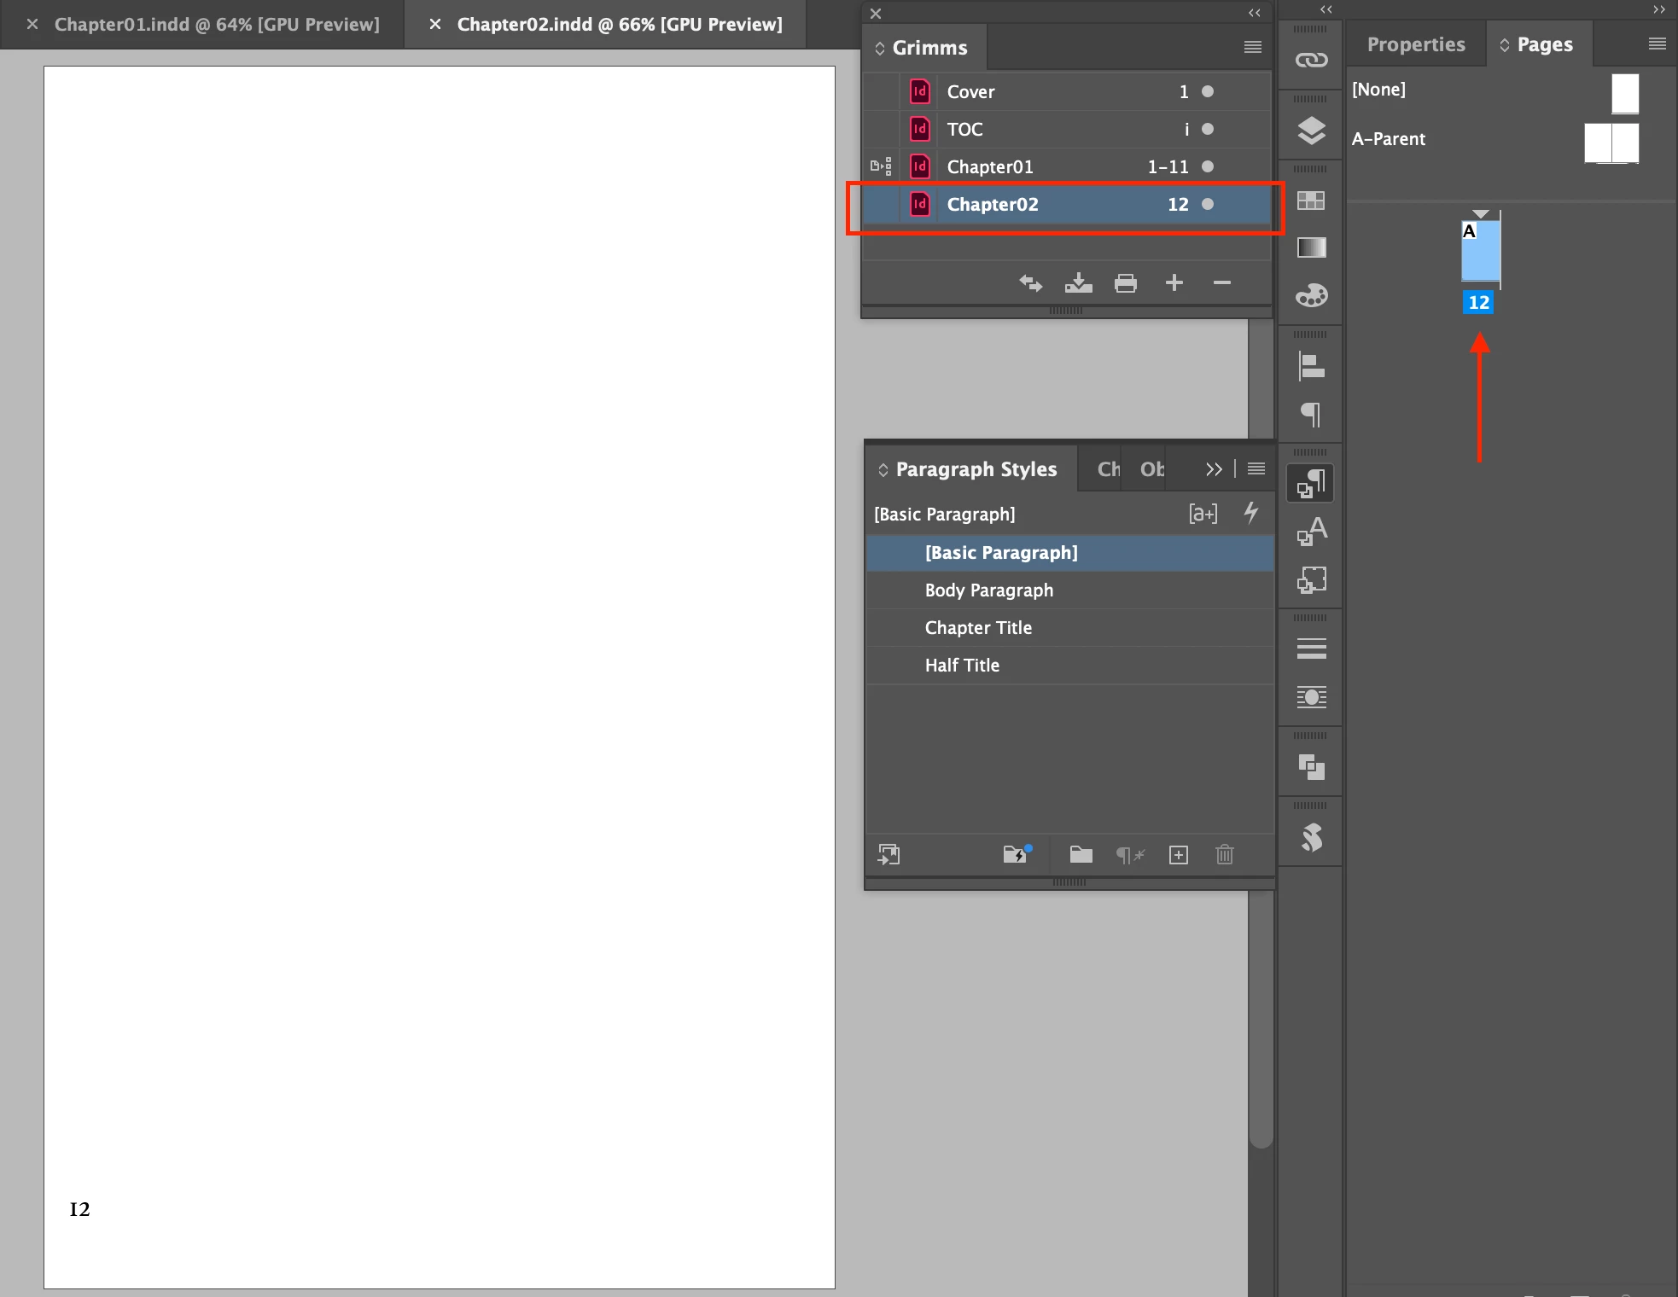Viewport: 1678px width, 1297px height.
Task: Toggle style source box next to Cover
Action: [x=881, y=91]
